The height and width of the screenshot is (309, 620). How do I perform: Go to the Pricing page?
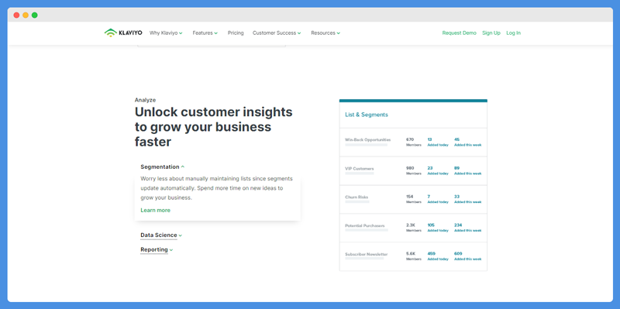[236, 33]
